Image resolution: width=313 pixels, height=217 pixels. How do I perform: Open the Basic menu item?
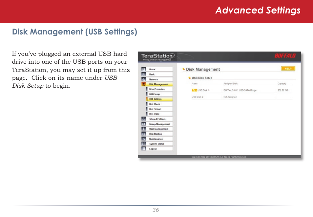[159, 74]
